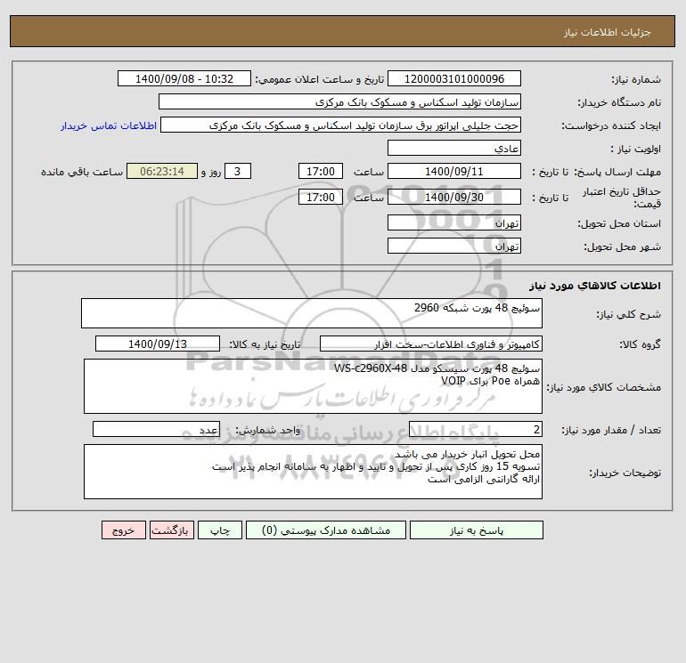Open اطلاعات تماس خریدار link

click(109, 125)
